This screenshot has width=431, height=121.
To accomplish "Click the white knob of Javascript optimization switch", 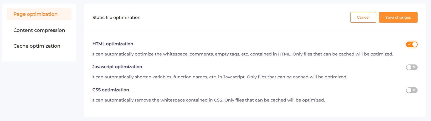I will (409, 67).
